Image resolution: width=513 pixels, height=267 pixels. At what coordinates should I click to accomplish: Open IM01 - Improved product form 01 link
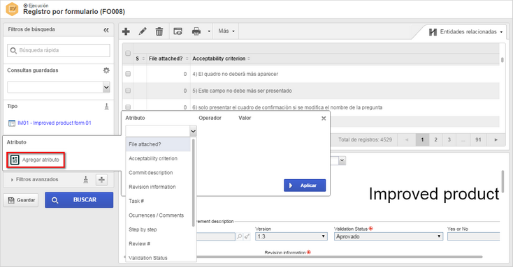click(x=55, y=123)
